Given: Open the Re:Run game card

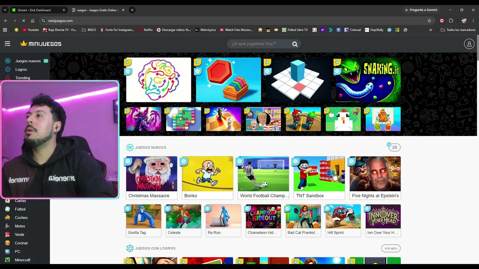Looking at the screenshot, I should coord(223,220).
